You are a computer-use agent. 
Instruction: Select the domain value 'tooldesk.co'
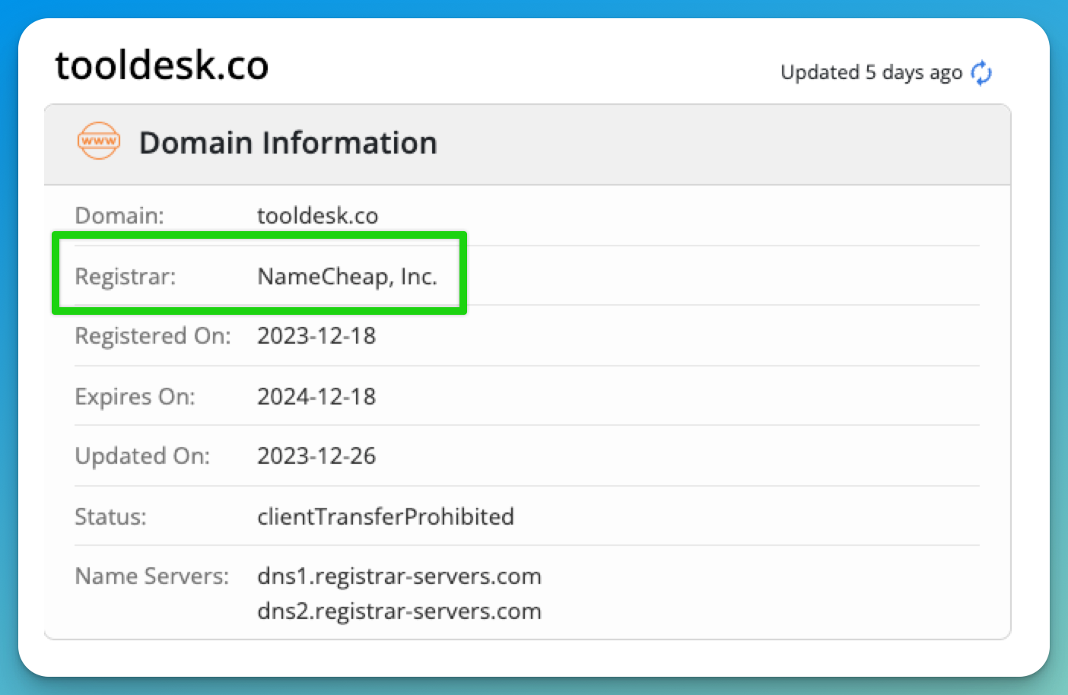(x=317, y=216)
